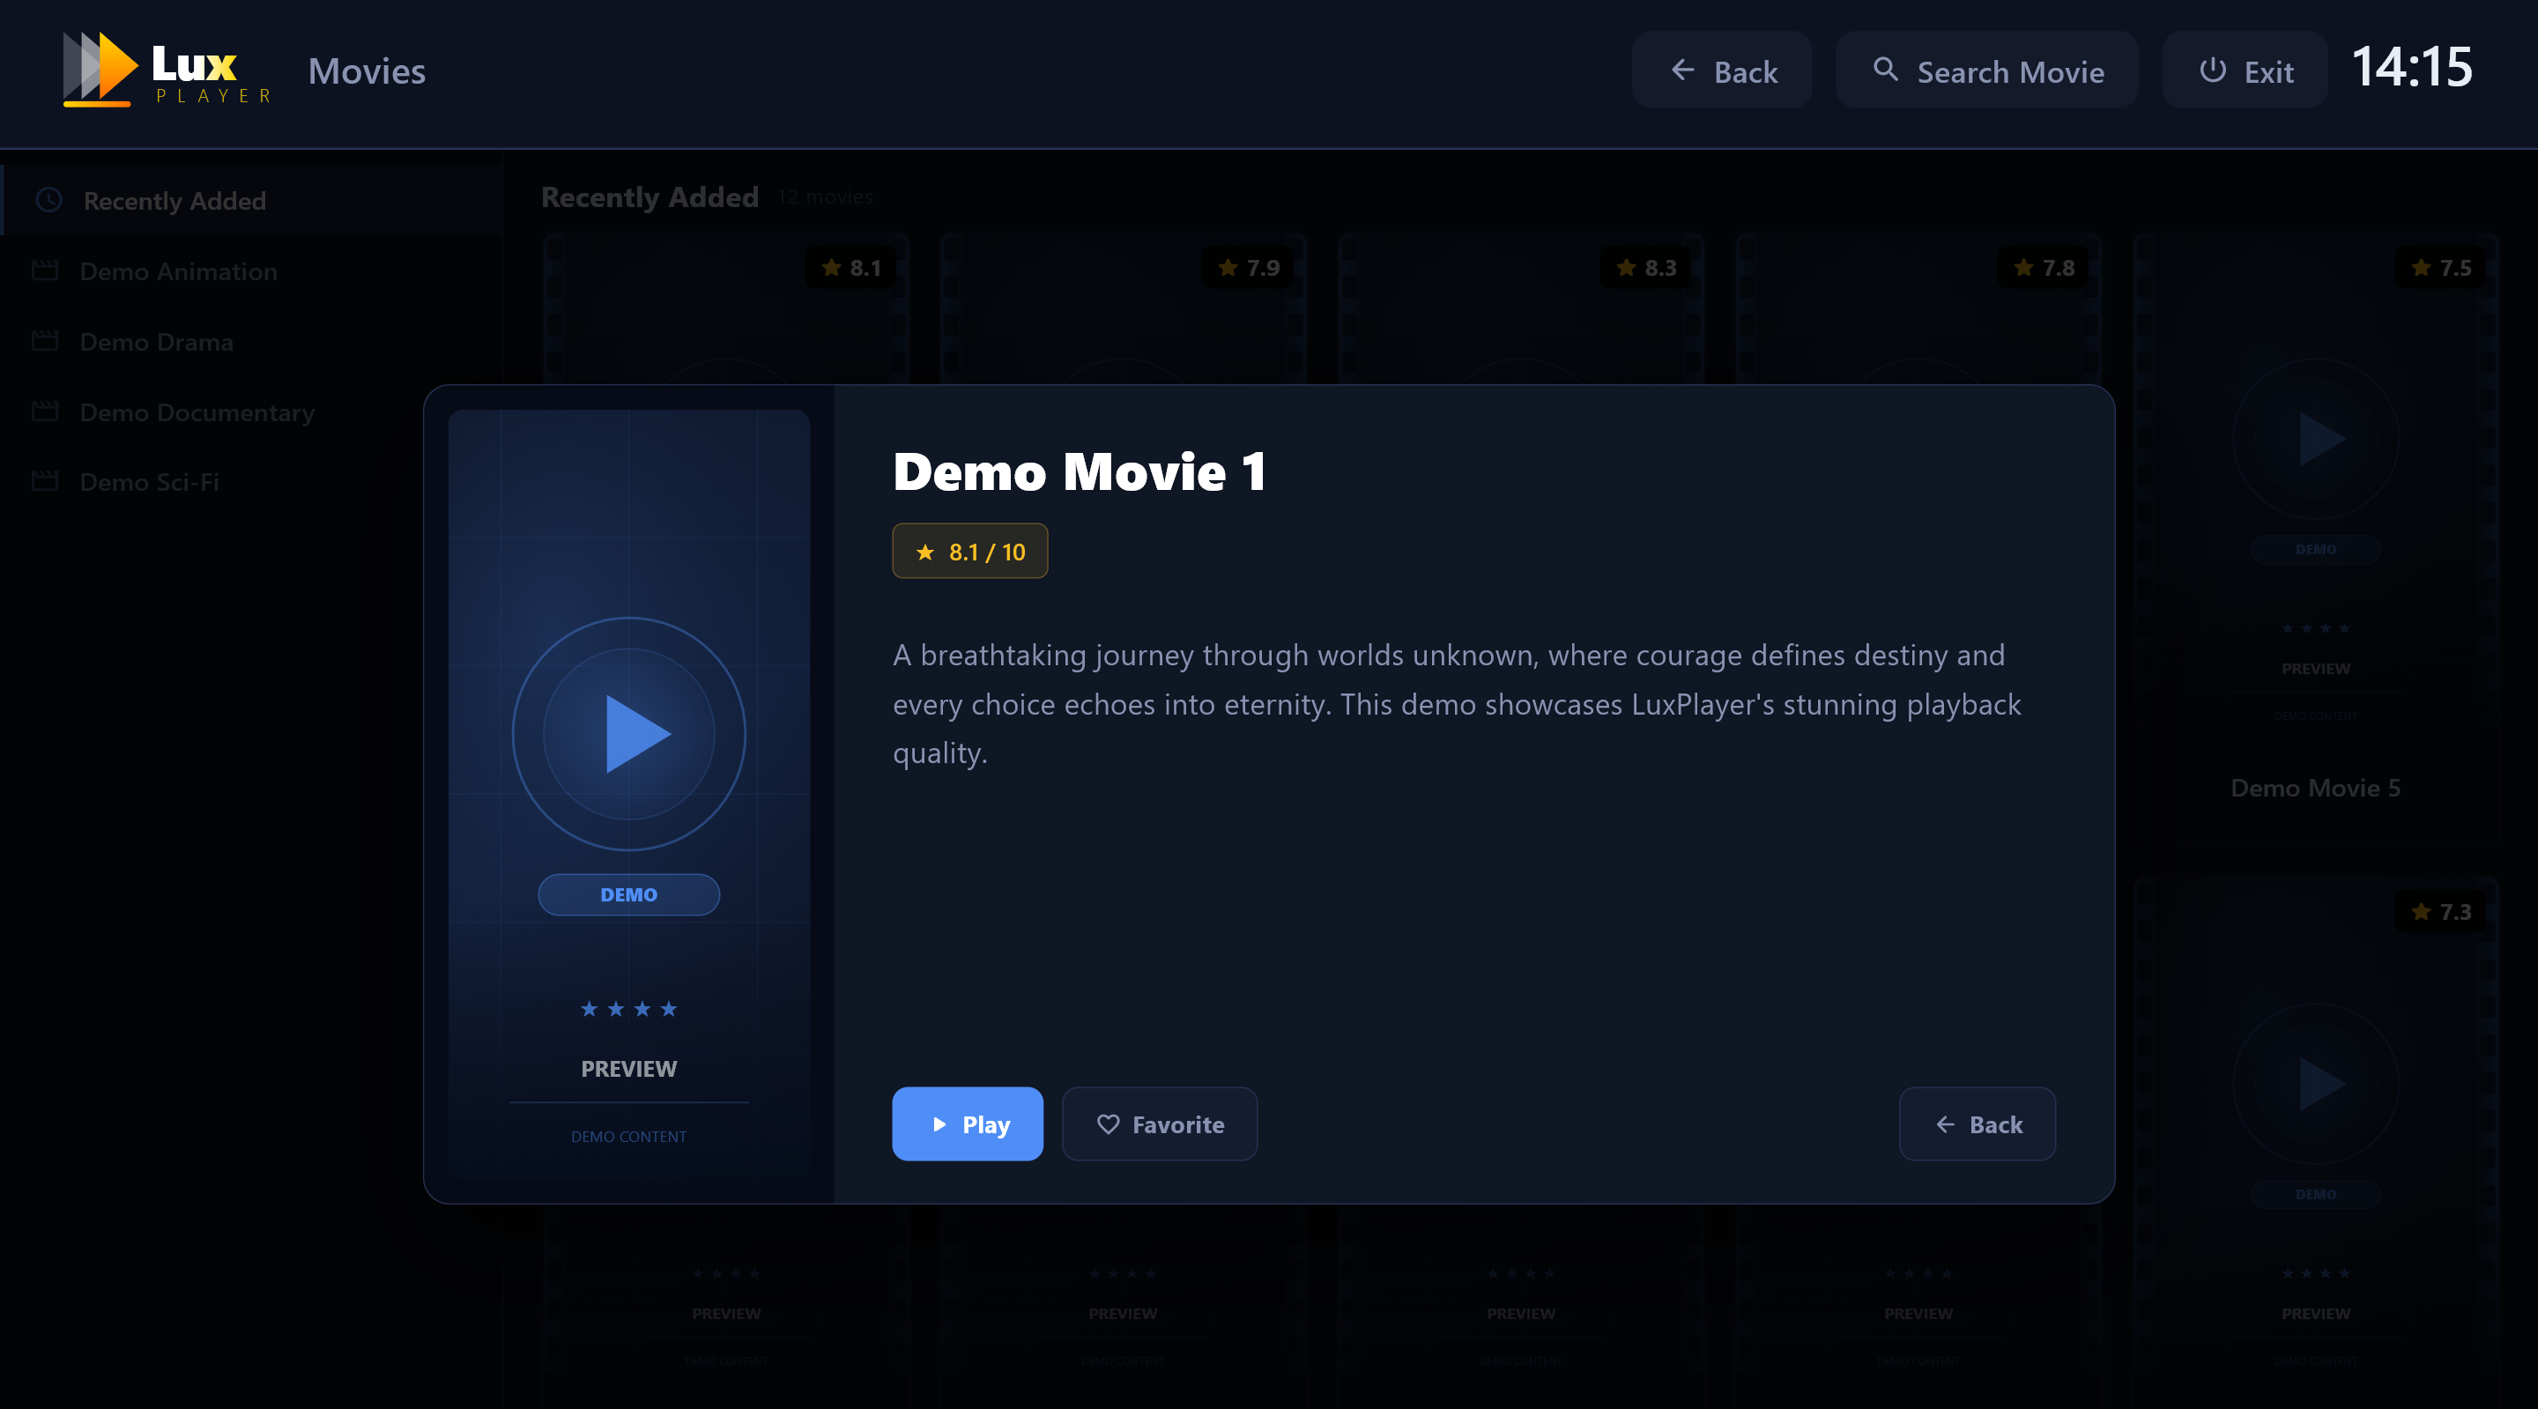Open Search Movie
This screenshot has height=1409, width=2538.
(1986, 71)
